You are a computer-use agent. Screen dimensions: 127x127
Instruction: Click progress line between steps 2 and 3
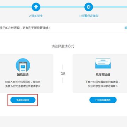[62, 7]
